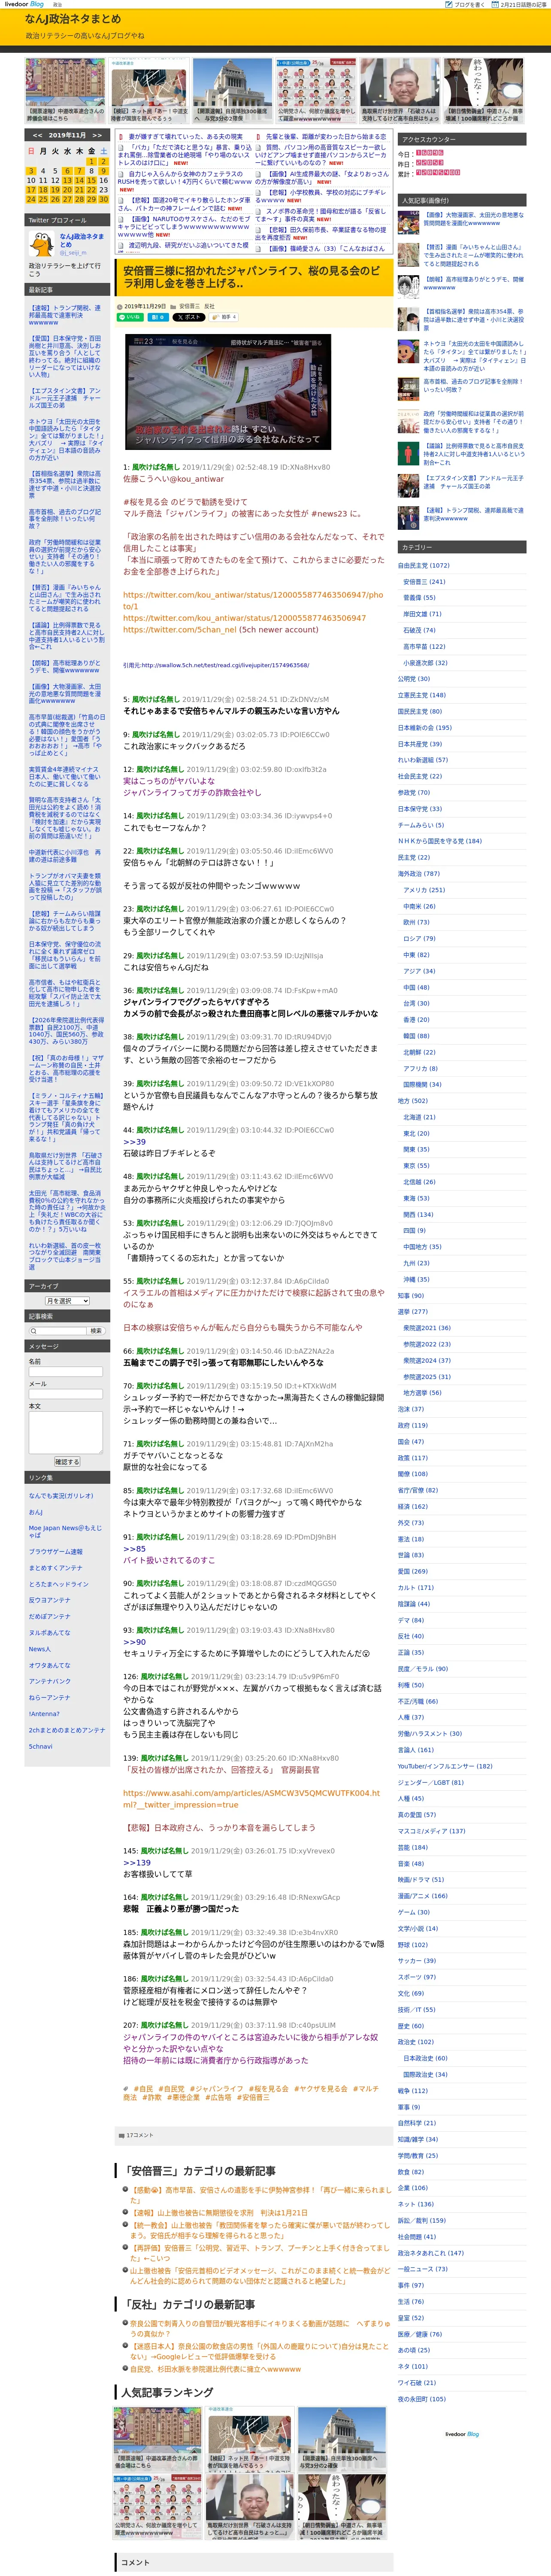Open the livedoor Blog logo at top
Screen dimensions: 551x2576
pos(23,5)
